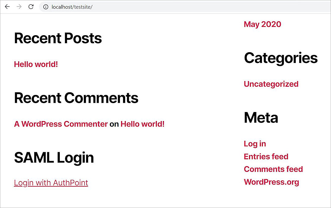Viewport: 331px width, 208px height.
Task: Open the Hello world! comment thread link
Action: coord(142,124)
